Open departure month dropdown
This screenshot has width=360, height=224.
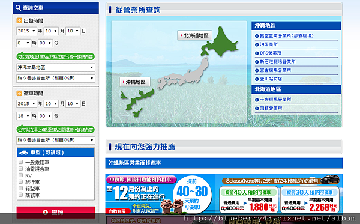51,31
